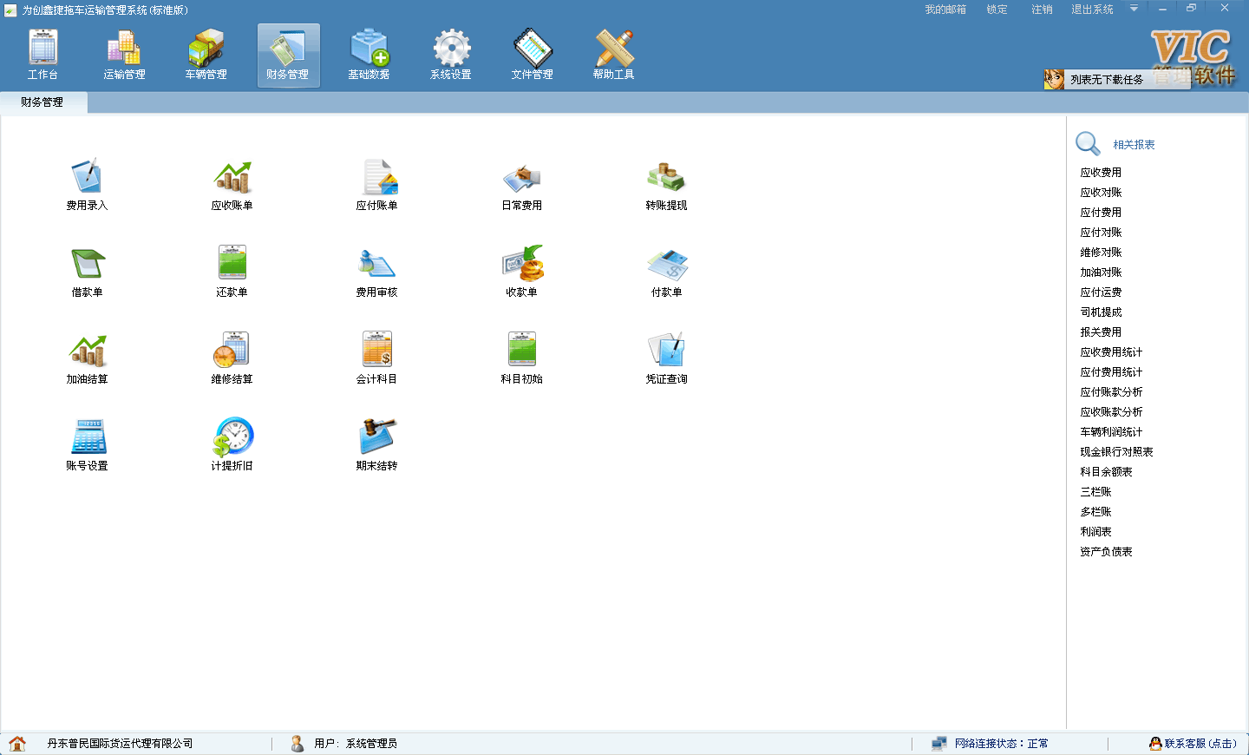Open the 应收账单 receivables icon
This screenshot has width=1249, height=755.
point(232,177)
